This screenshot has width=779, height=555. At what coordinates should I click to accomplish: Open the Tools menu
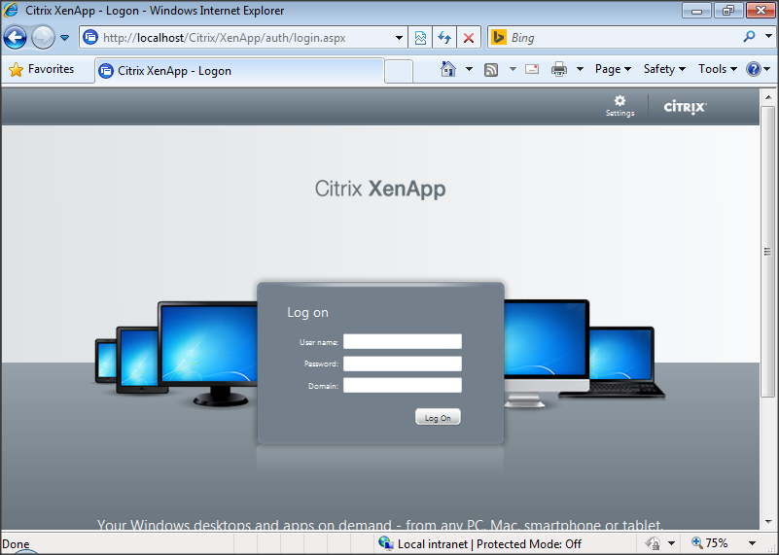click(x=717, y=69)
